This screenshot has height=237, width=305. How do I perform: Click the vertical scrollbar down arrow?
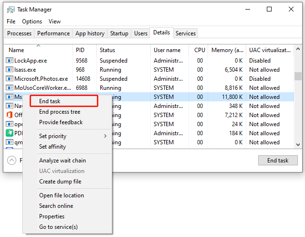(298, 145)
